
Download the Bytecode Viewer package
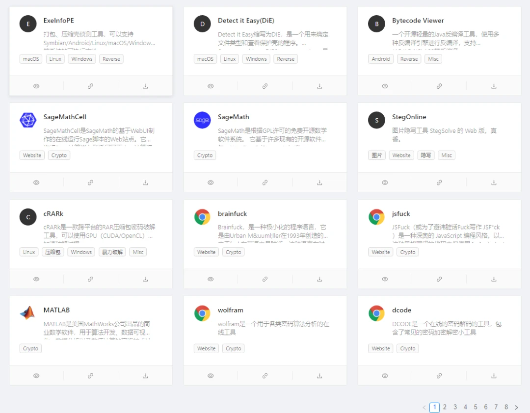pyautogui.click(x=493, y=86)
